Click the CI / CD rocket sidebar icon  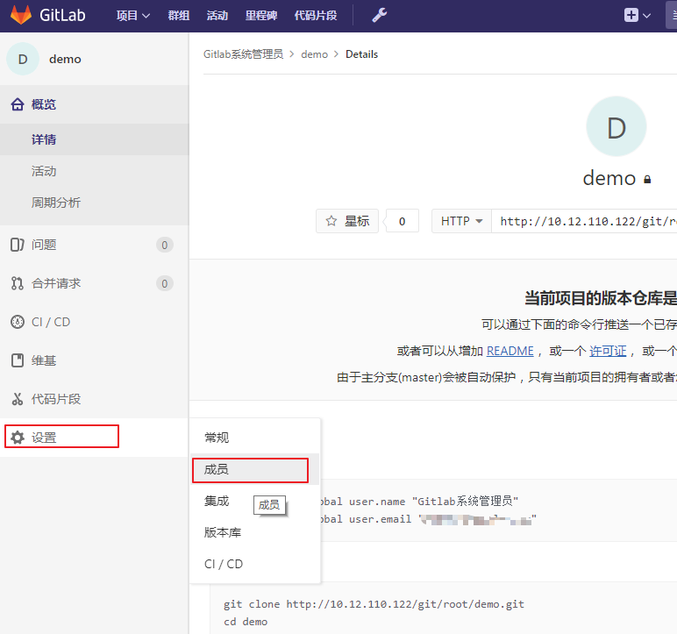[17, 322]
